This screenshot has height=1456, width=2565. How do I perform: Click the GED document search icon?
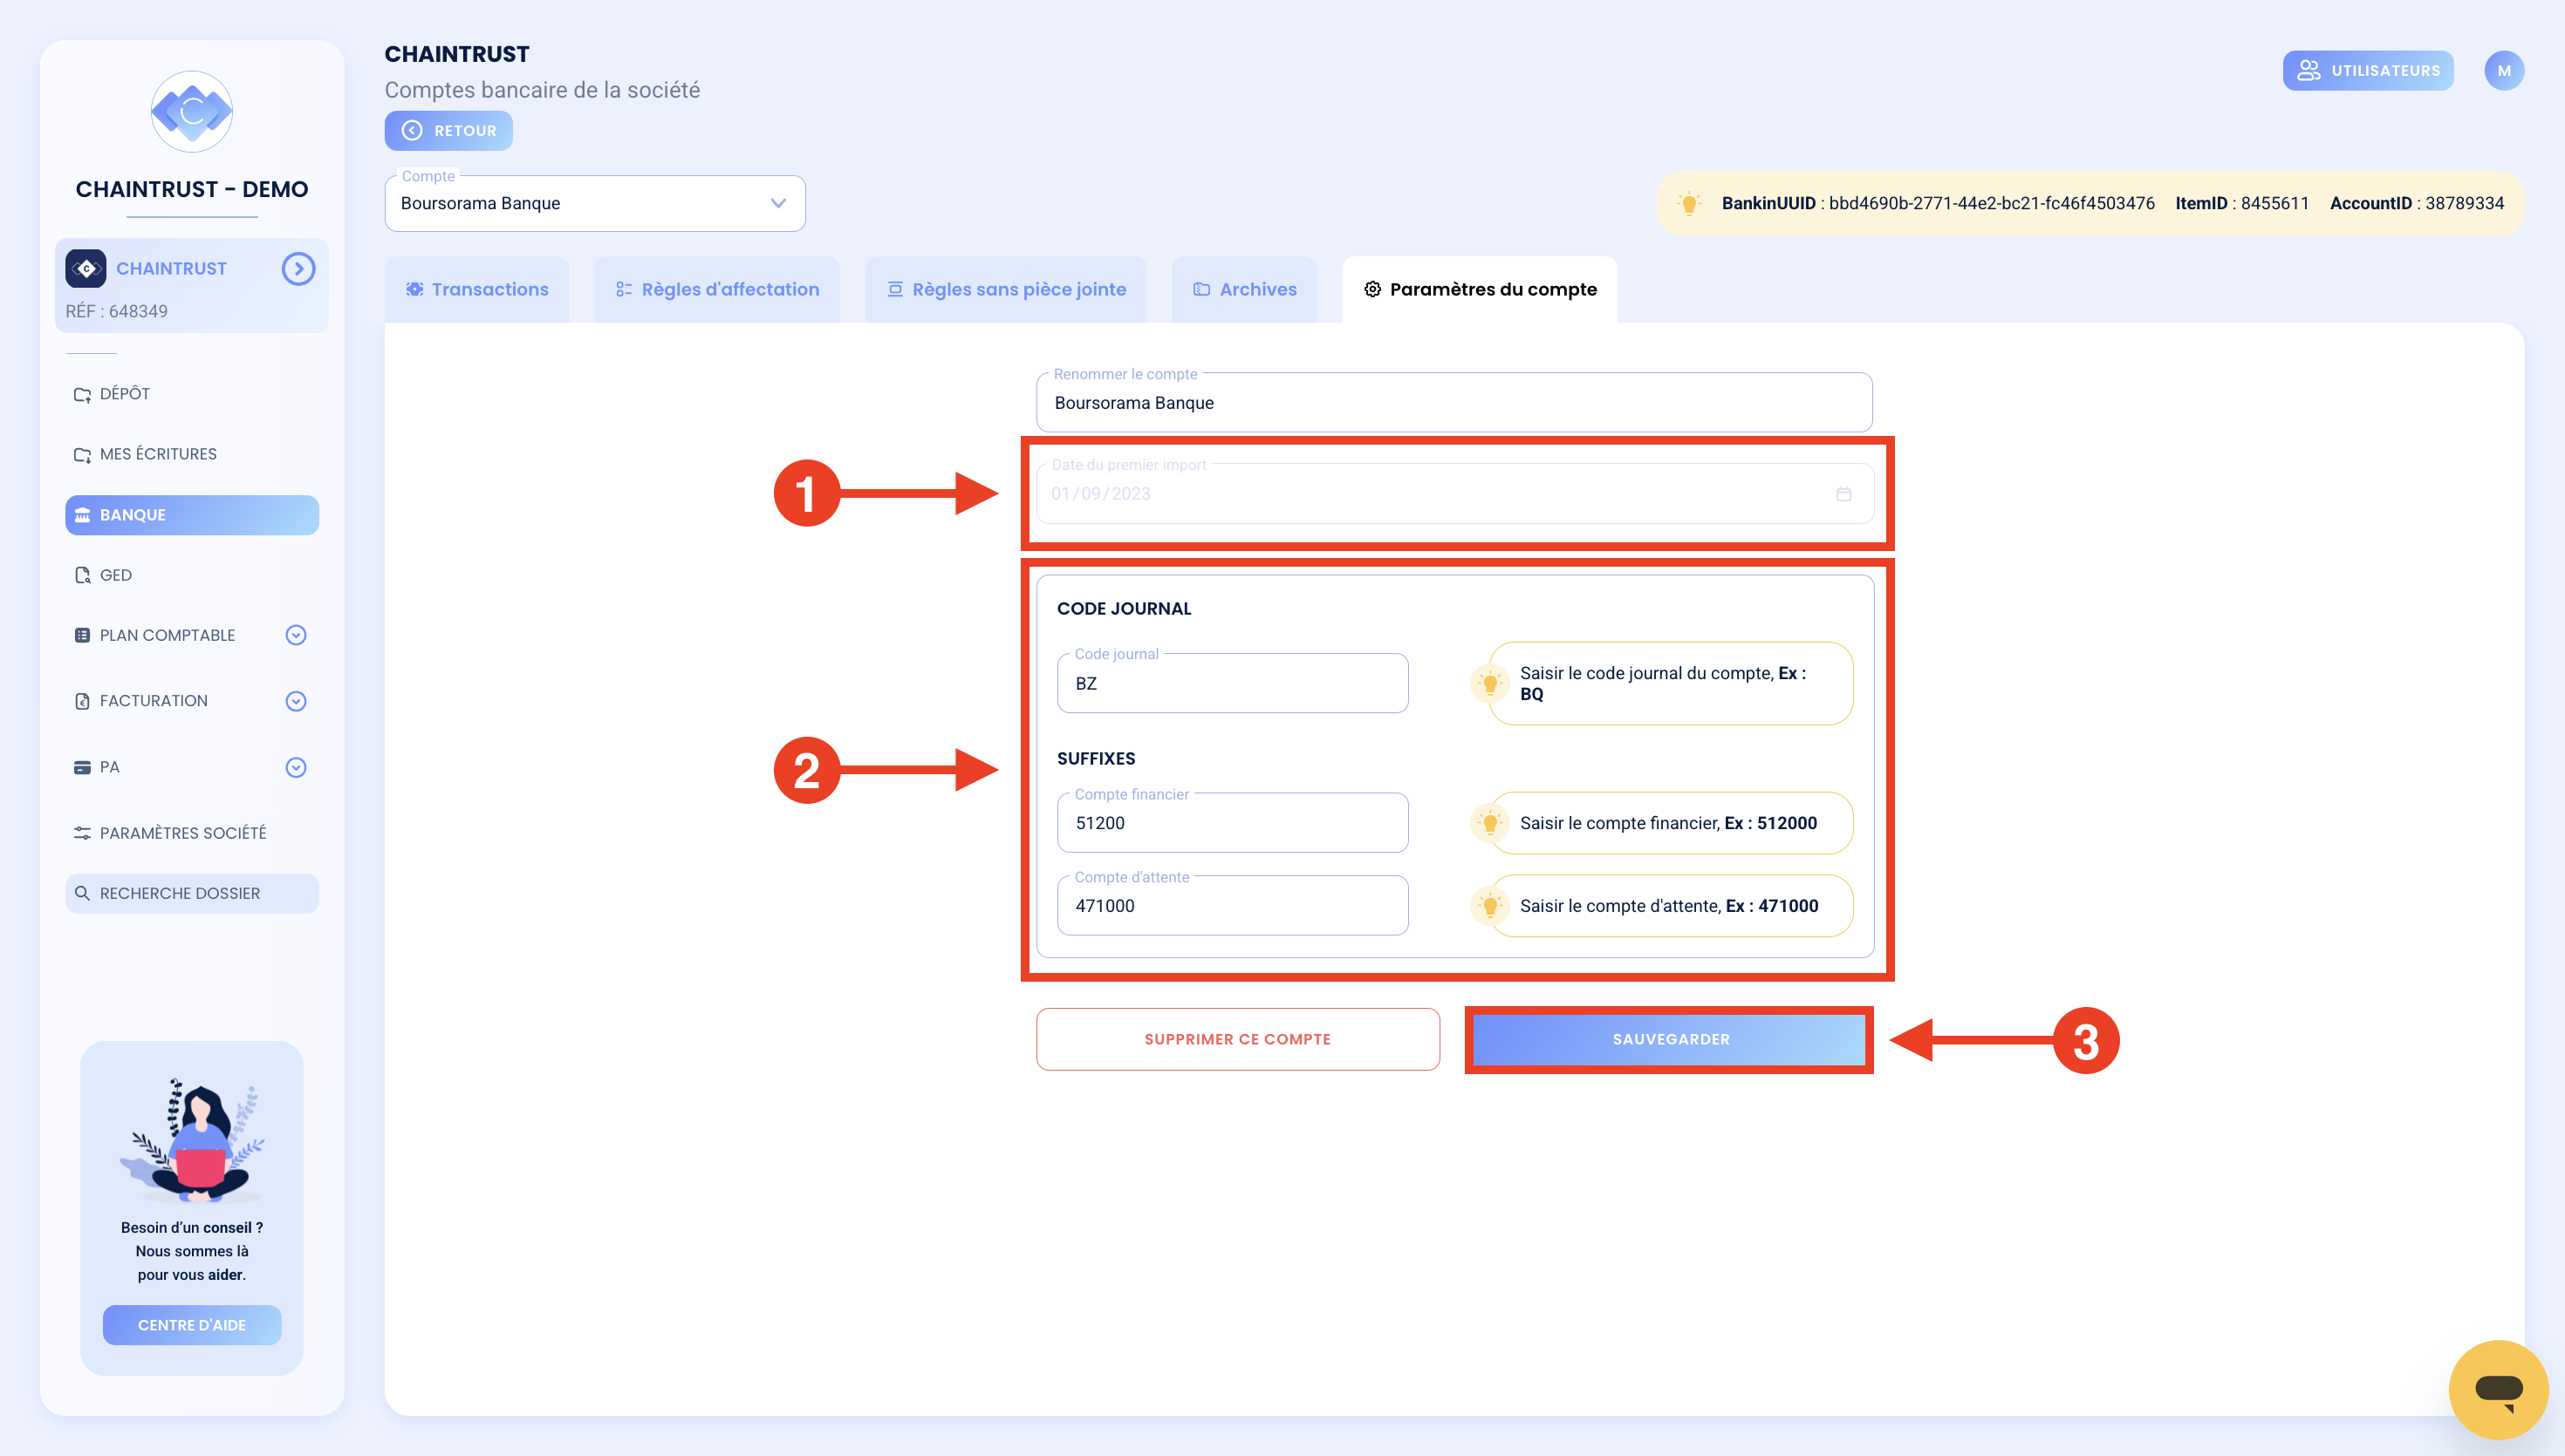[x=82, y=575]
